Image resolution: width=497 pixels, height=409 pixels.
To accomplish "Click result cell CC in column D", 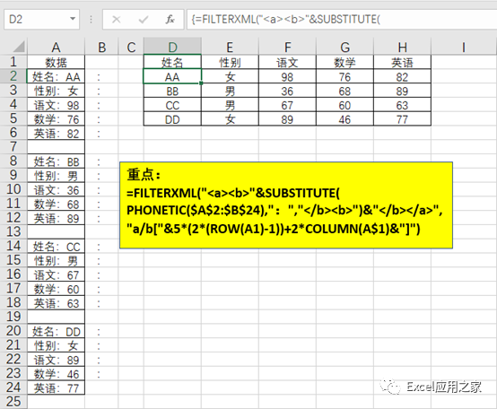I will [172, 105].
